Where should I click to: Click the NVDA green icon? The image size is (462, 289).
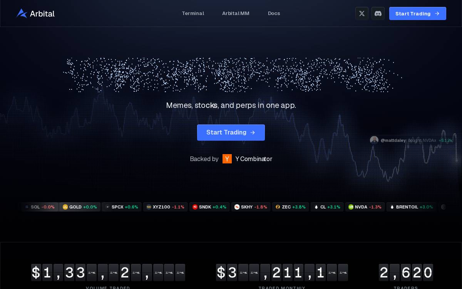click(351, 207)
